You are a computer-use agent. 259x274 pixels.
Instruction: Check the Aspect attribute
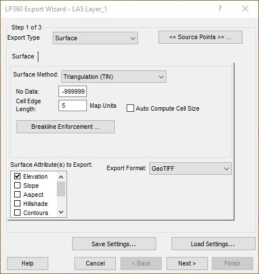pos(18,195)
